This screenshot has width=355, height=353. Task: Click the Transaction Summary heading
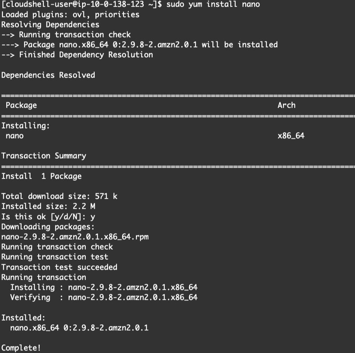click(x=43, y=156)
